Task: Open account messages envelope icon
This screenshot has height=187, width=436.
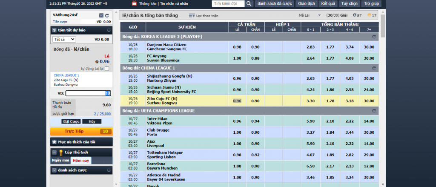Action: pyautogui.click(x=101, y=15)
